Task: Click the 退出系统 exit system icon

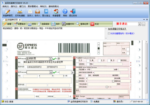Action: (x=73, y=13)
